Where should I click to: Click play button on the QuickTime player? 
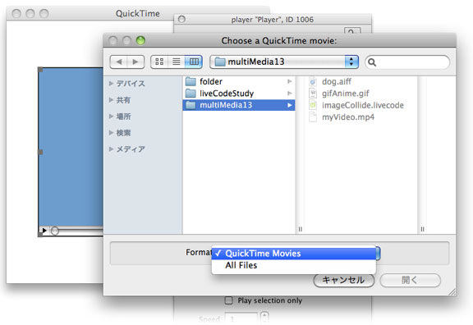[44, 231]
